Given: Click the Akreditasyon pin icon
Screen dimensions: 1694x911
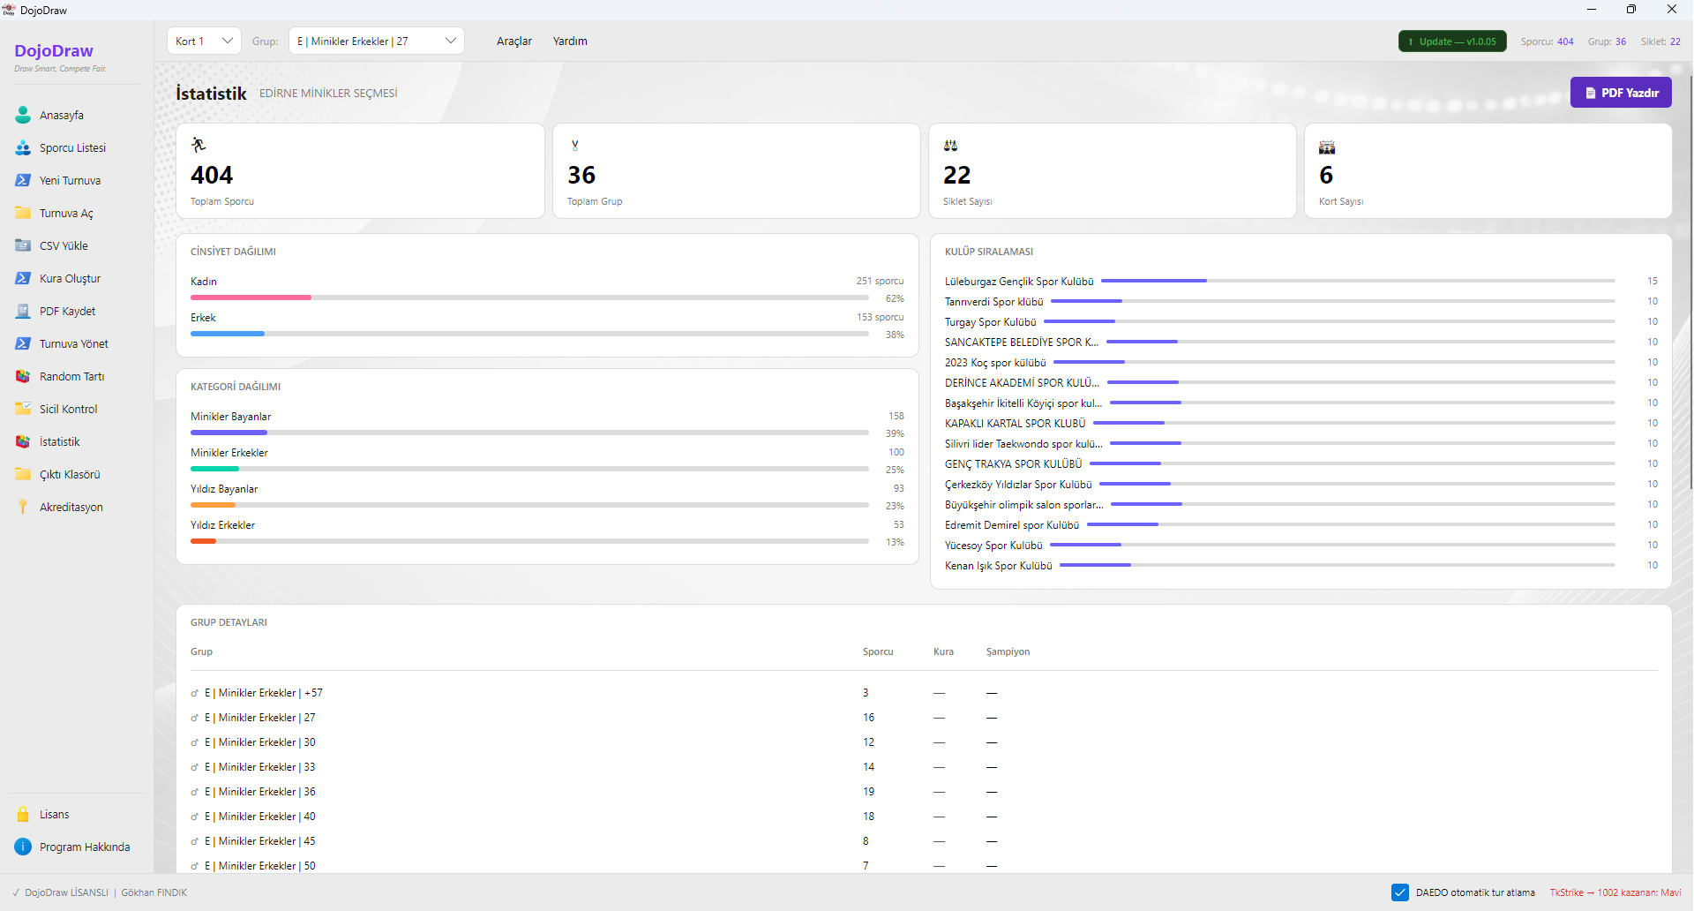Looking at the screenshot, I should 23,507.
